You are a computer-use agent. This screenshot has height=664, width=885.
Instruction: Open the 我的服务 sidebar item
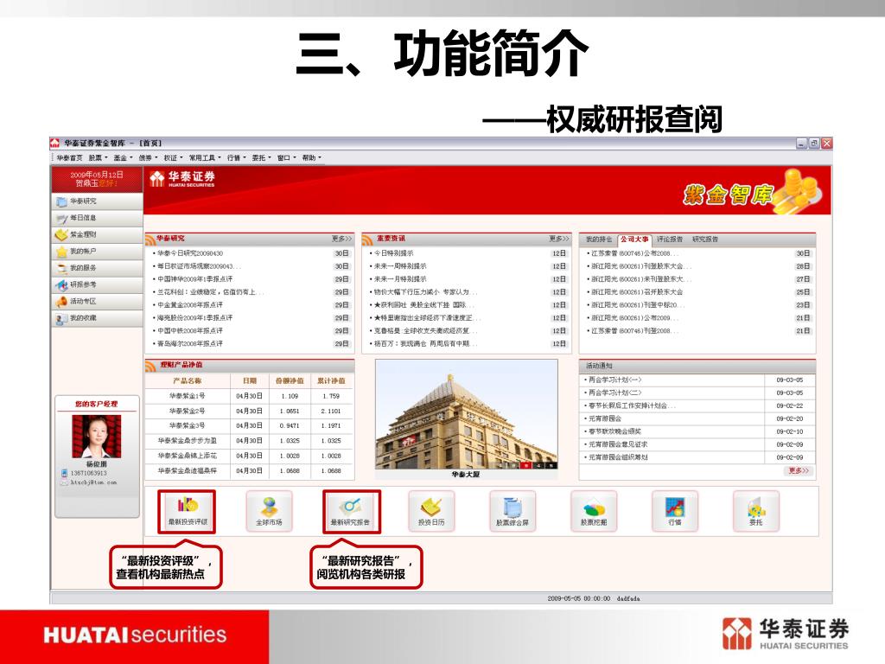(97, 268)
